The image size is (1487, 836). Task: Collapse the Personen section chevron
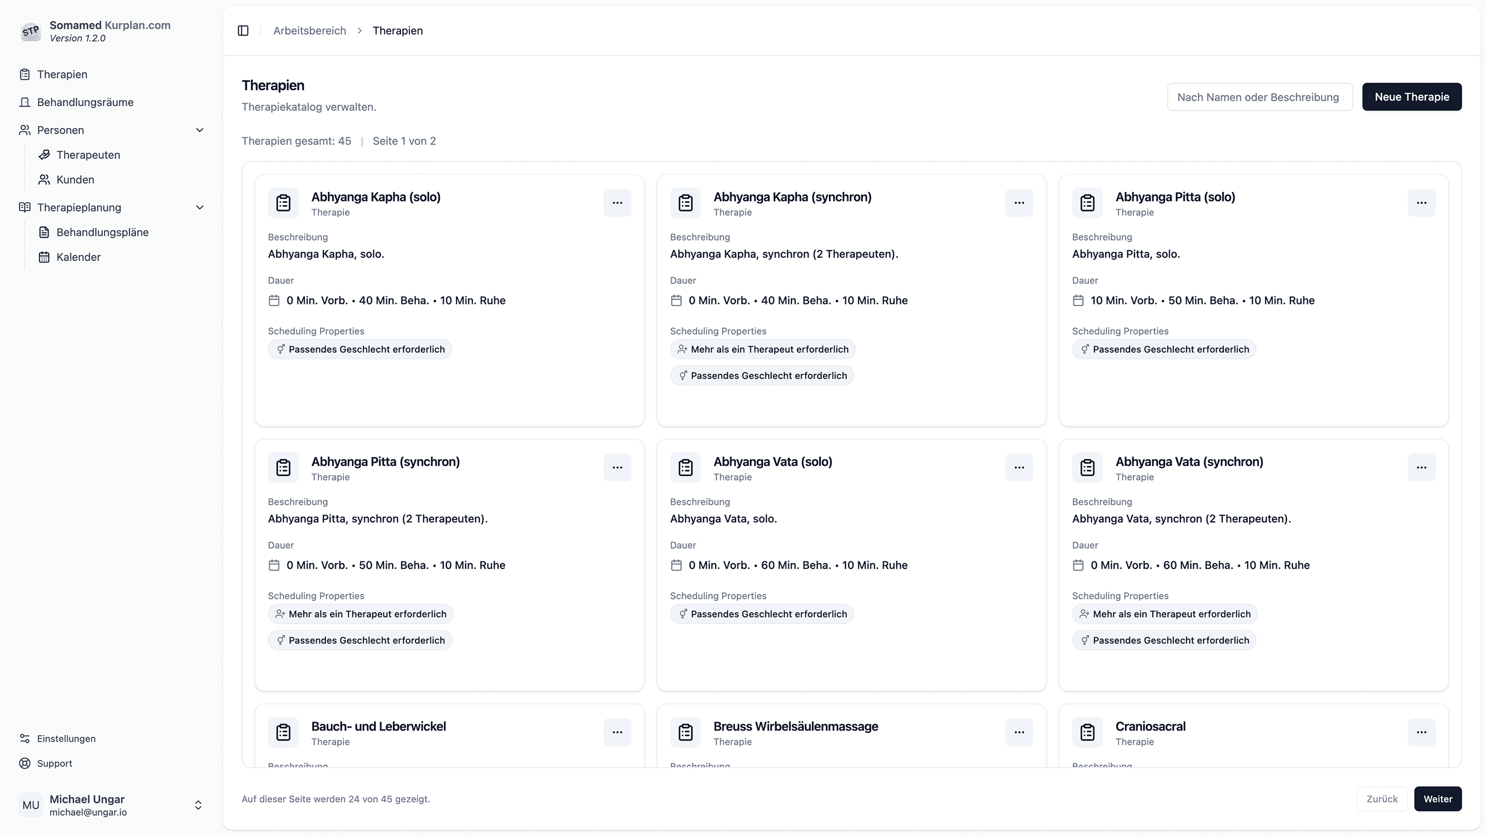coord(199,130)
